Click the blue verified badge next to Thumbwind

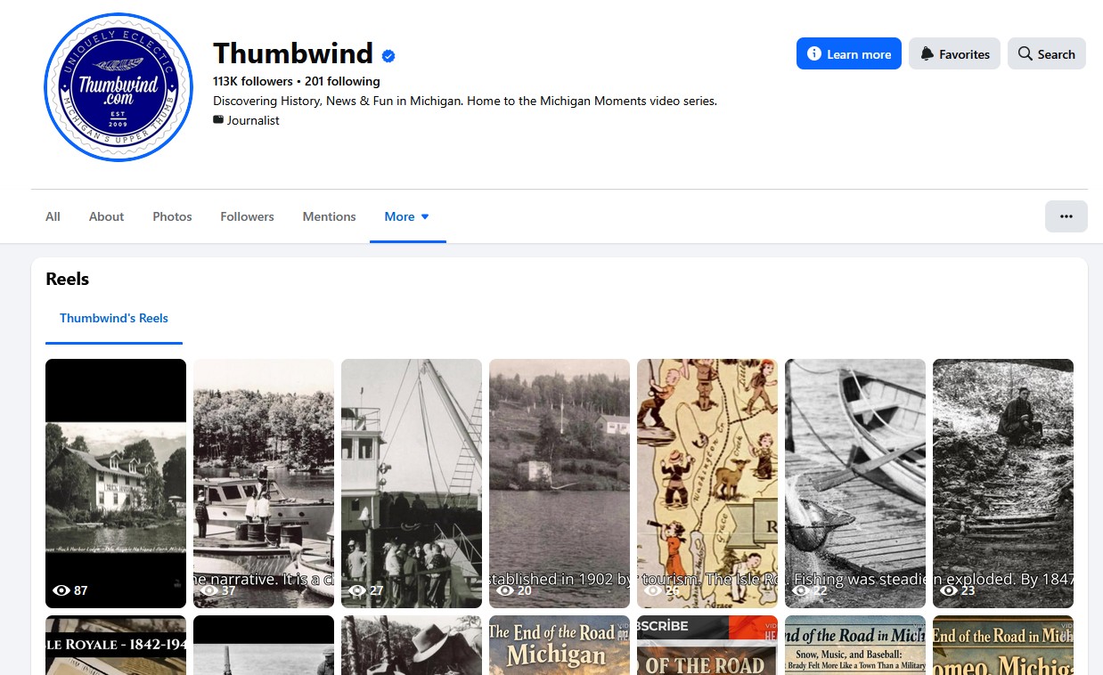click(388, 56)
